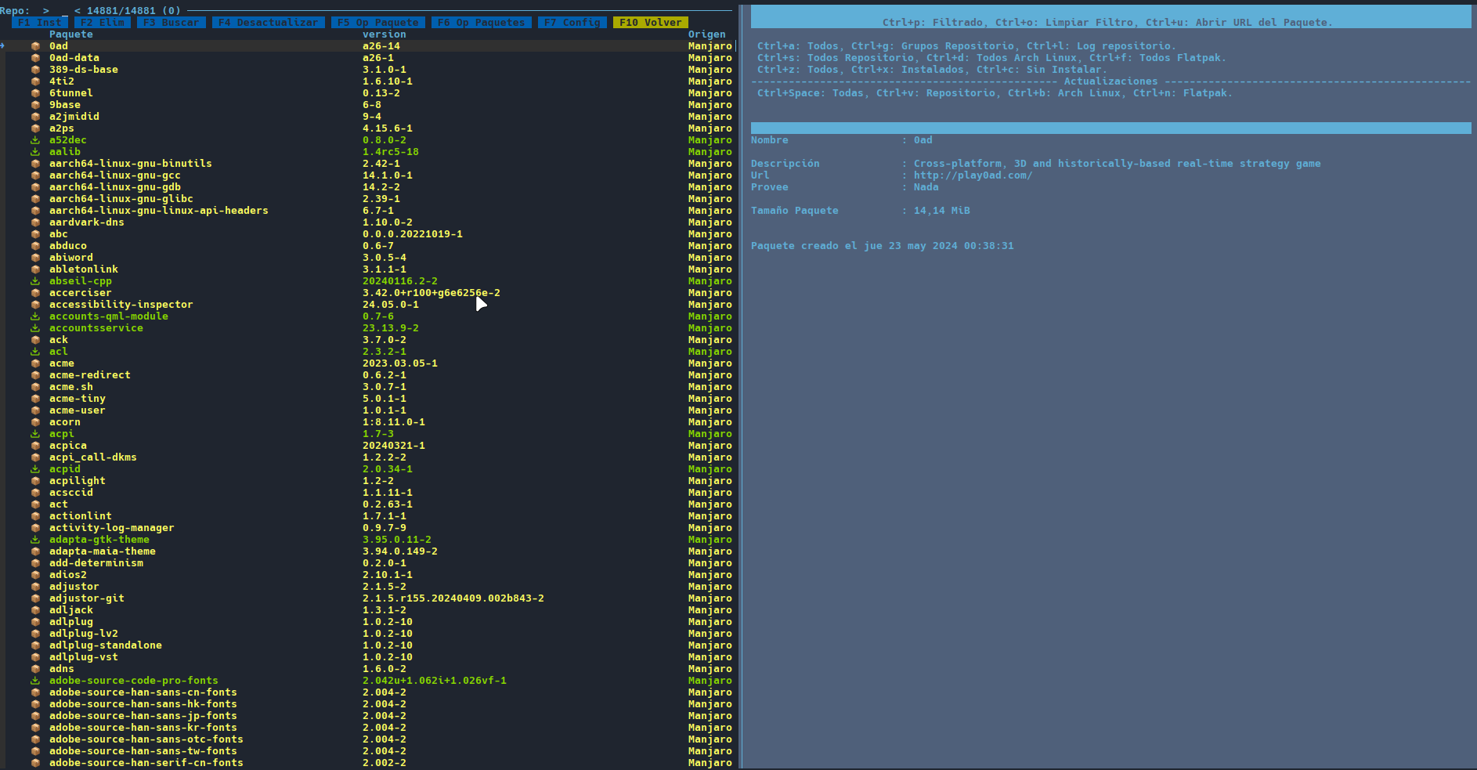Select aarch64-linux-gnu-binutils package

pos(368,164)
